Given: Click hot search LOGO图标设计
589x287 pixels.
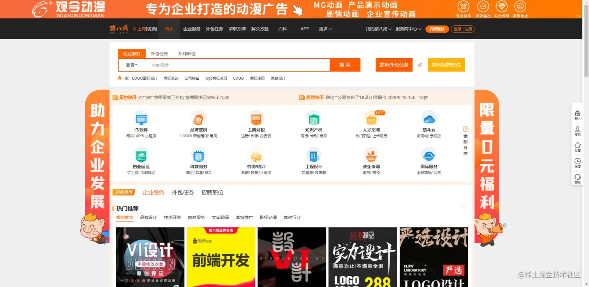Looking at the screenshot, I should pos(145,79).
